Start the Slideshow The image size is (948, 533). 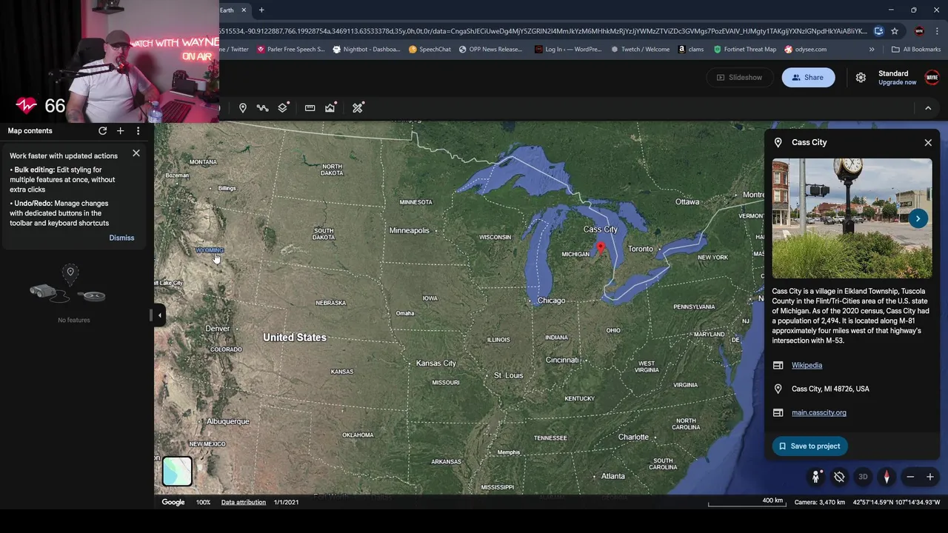point(738,78)
